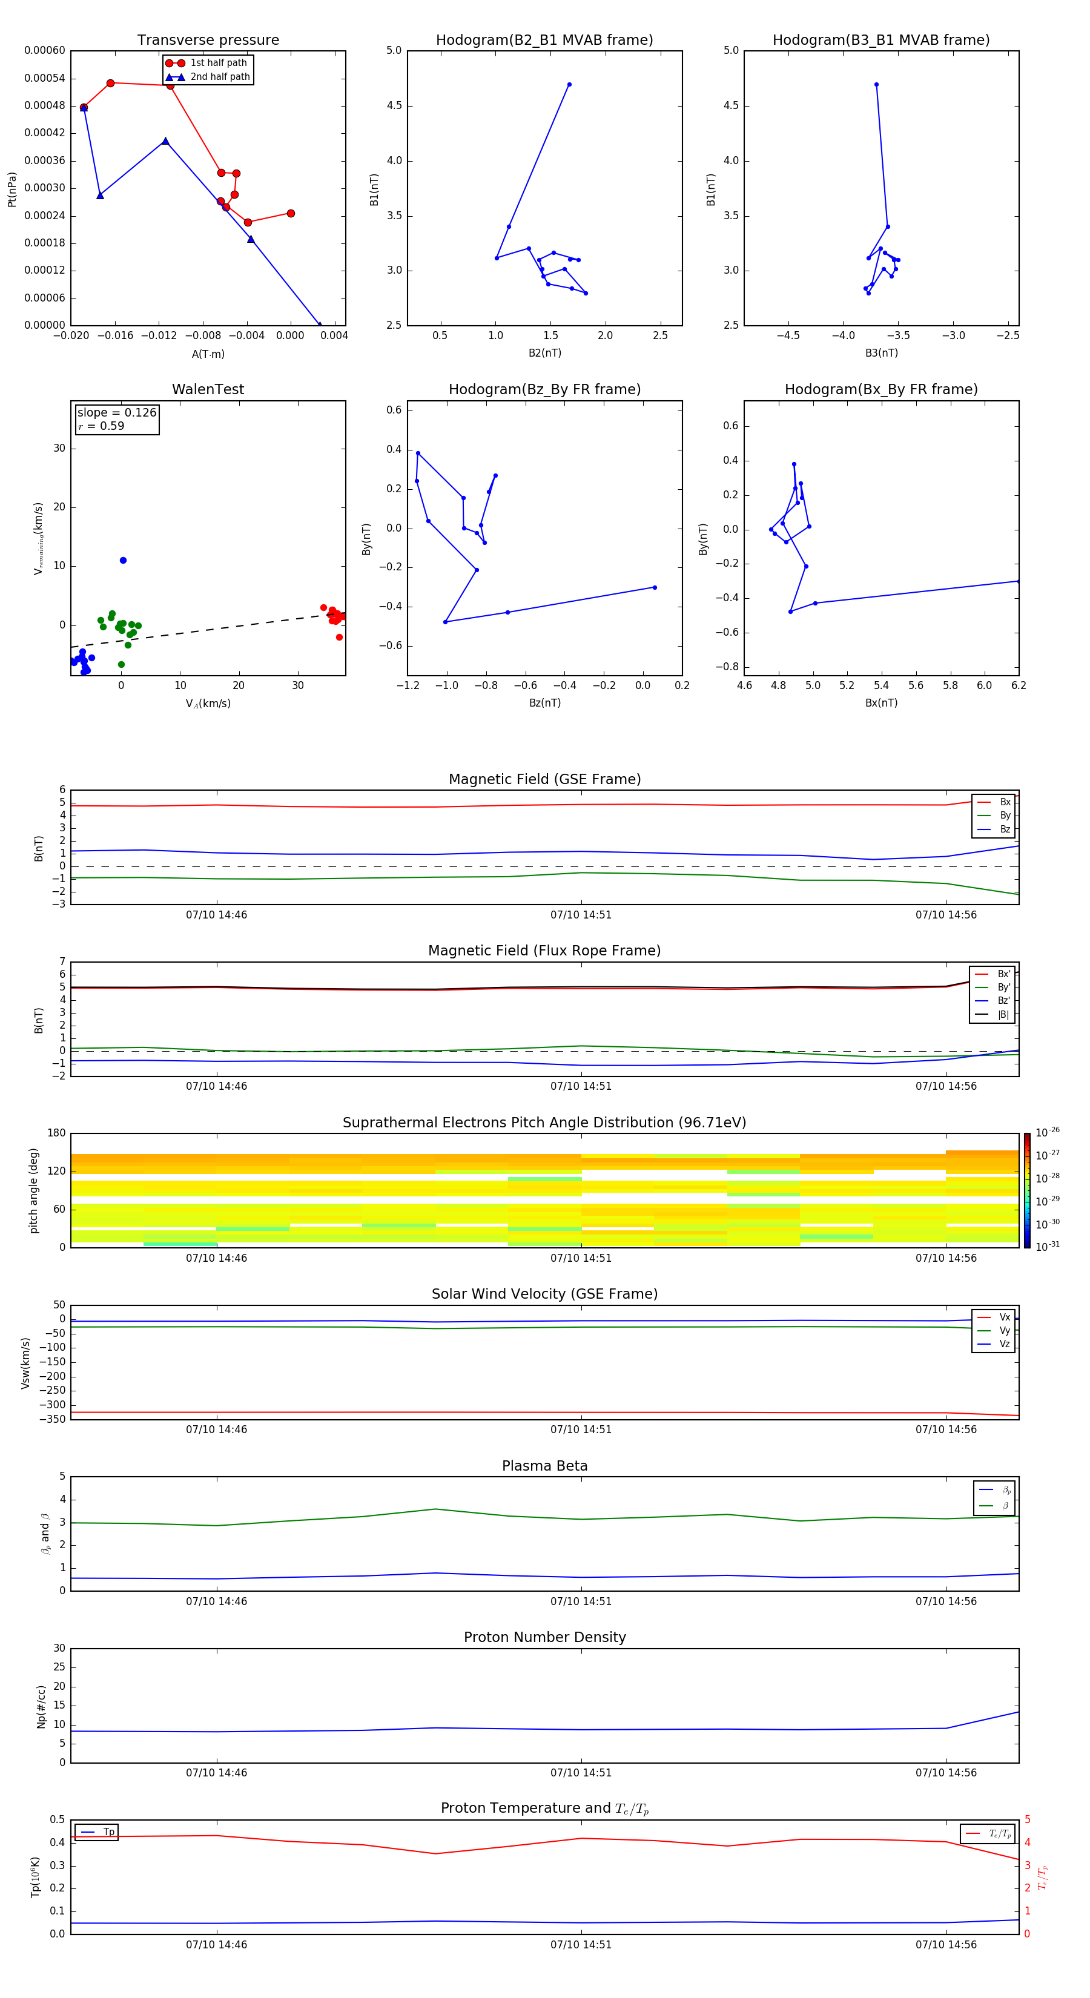The width and height of the screenshot is (1090, 1998).
Task: Click '07/10 14:56' tick under Solar Wind Velocity
Action: tap(946, 1429)
